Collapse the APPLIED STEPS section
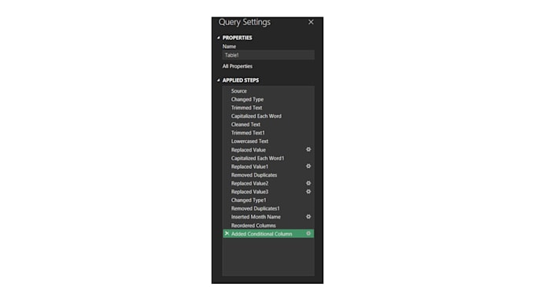 pyautogui.click(x=219, y=80)
